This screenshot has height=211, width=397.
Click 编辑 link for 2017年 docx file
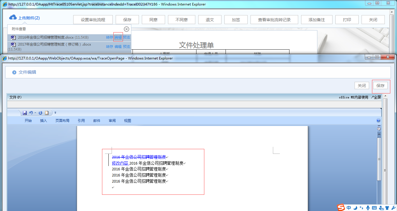tap(118, 46)
